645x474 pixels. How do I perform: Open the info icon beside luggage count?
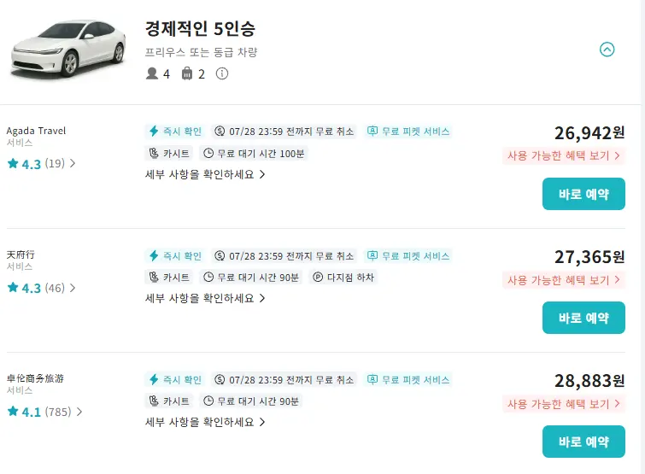coord(222,73)
